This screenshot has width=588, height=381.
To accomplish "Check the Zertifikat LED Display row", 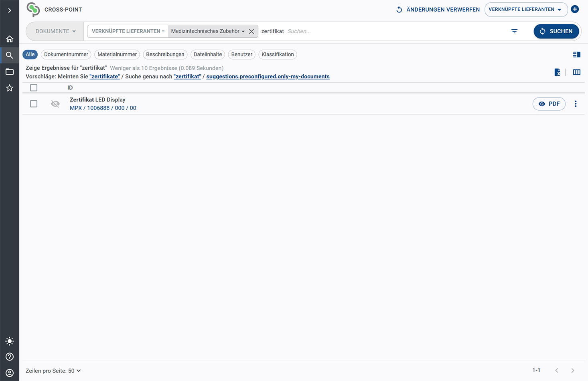I will point(34,104).
